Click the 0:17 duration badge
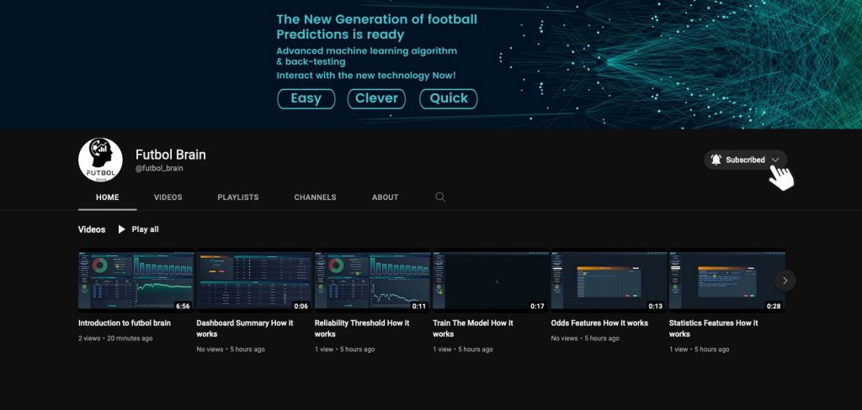The height and width of the screenshot is (410, 862). pos(538,307)
